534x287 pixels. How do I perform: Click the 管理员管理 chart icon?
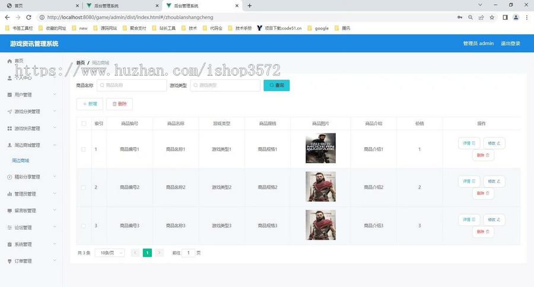(9, 194)
